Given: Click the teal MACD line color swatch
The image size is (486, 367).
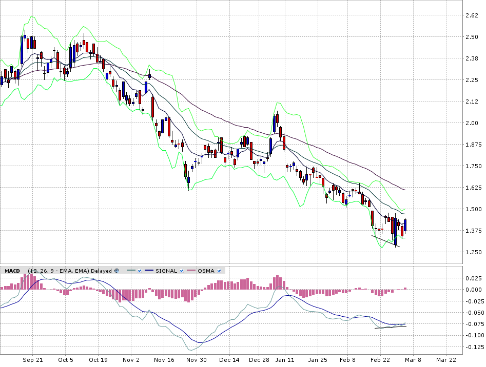Looking at the screenshot, I should [130, 271].
